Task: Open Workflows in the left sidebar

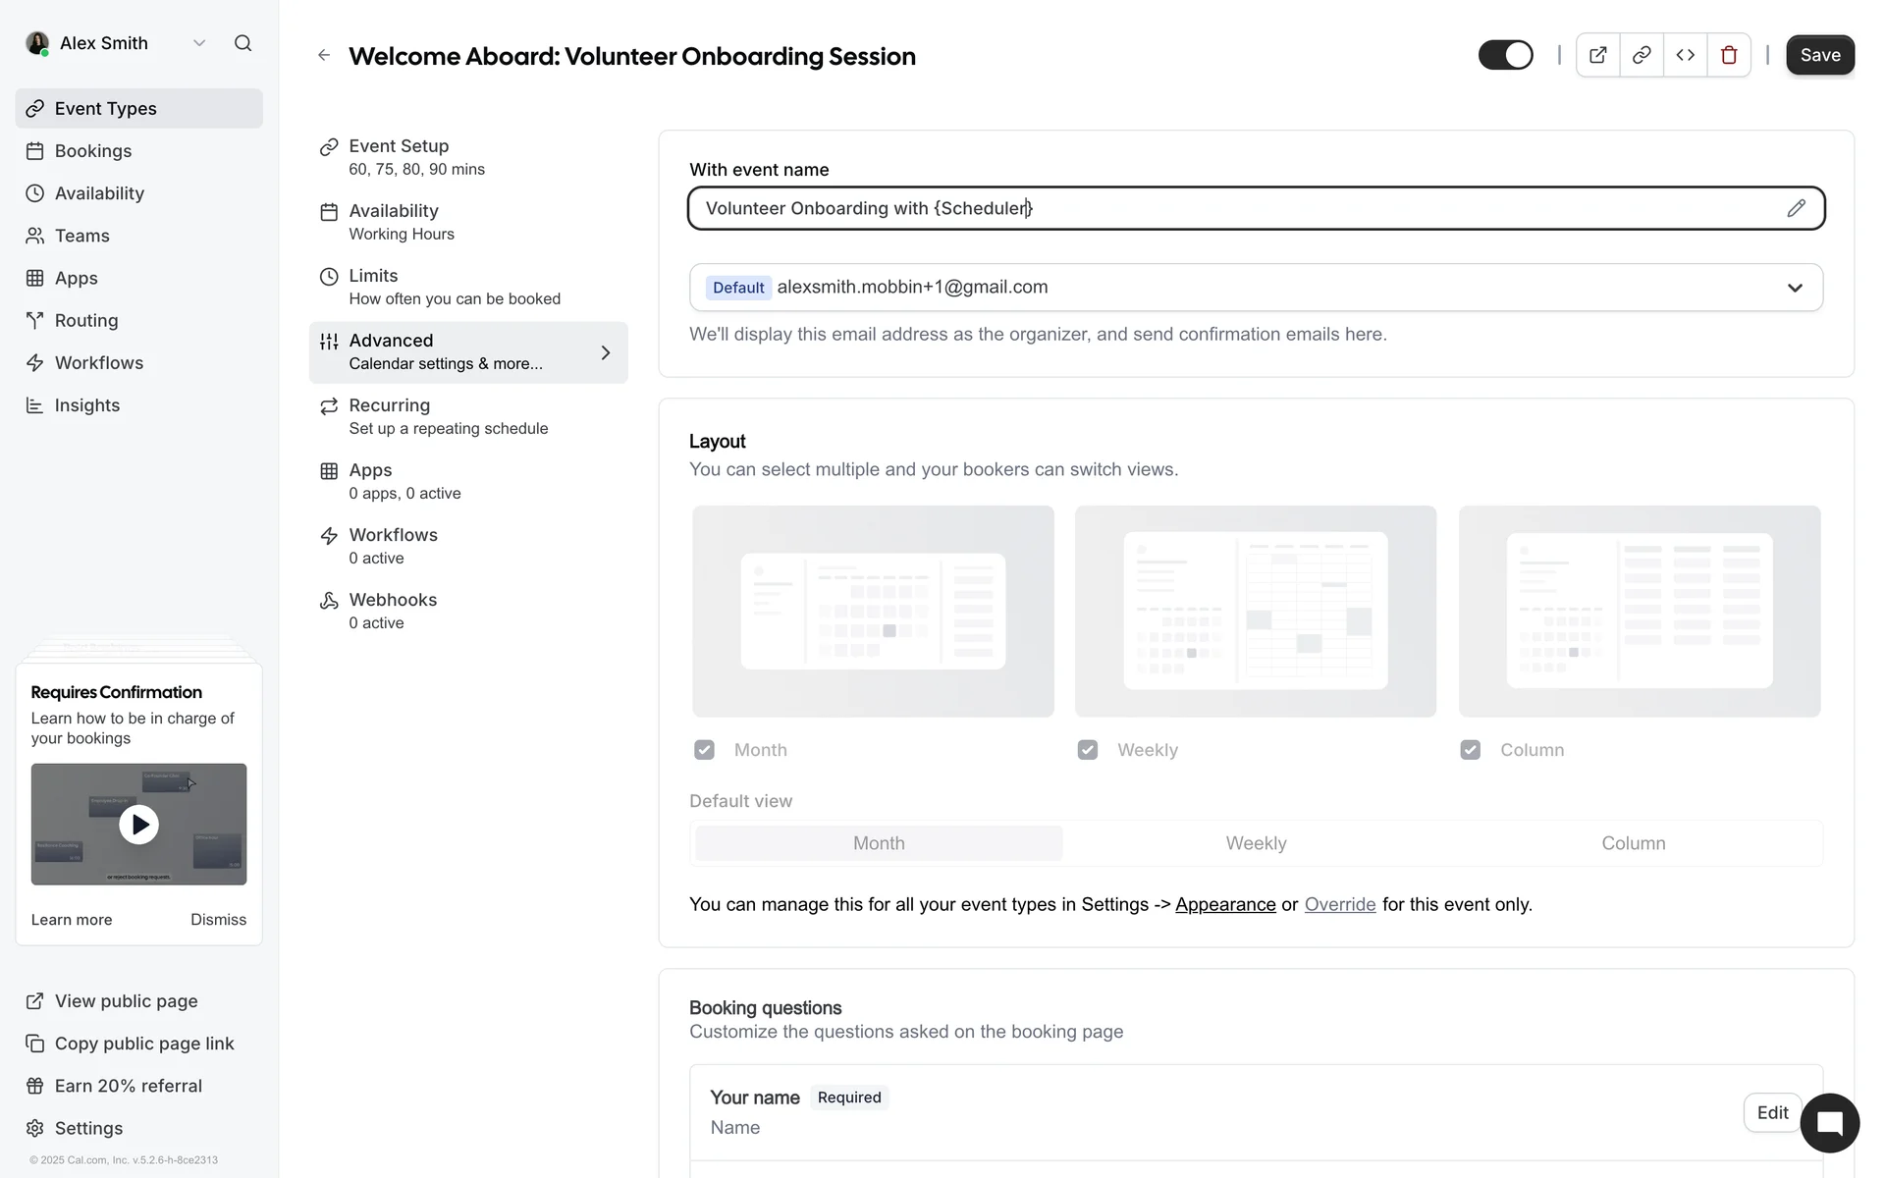Action: tap(99, 363)
